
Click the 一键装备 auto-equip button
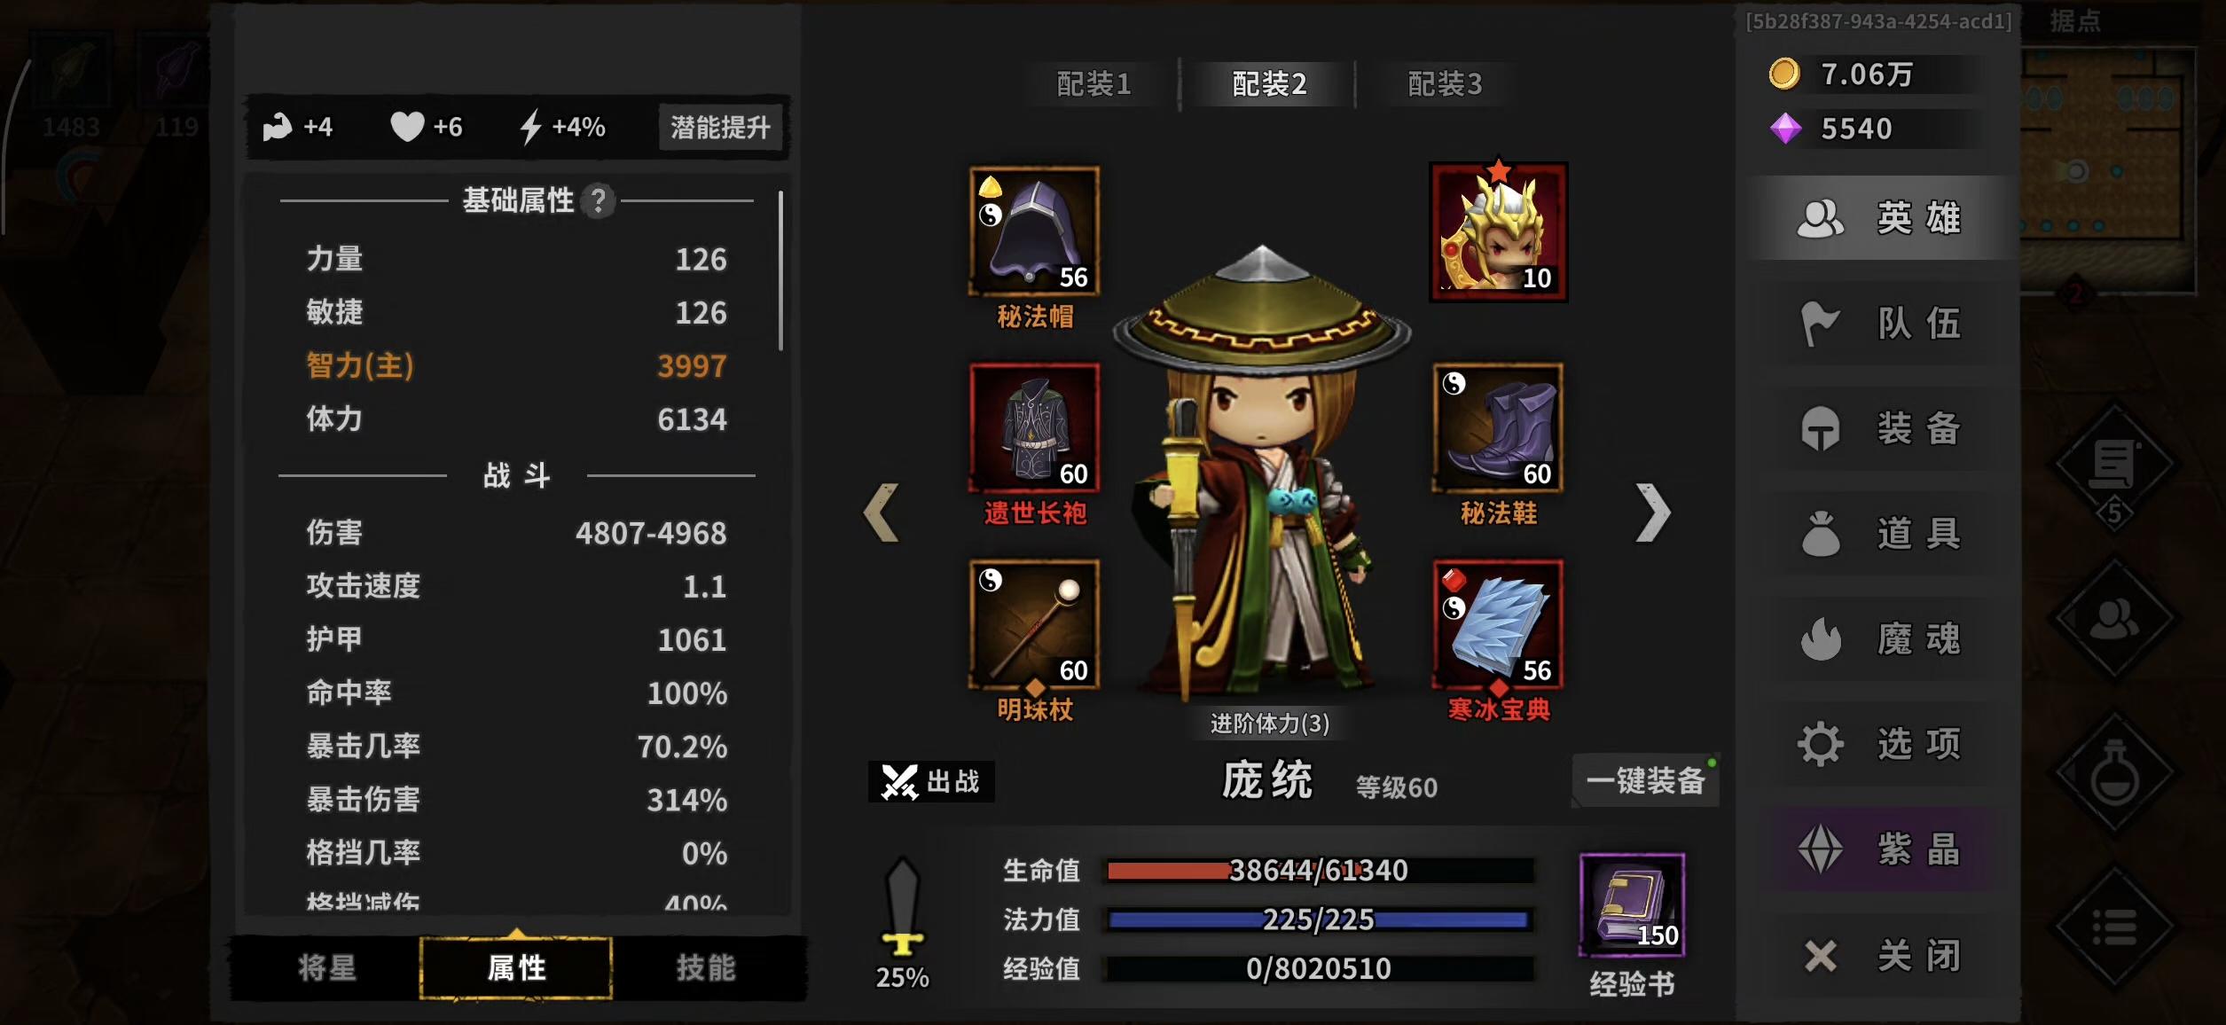[x=1646, y=781]
